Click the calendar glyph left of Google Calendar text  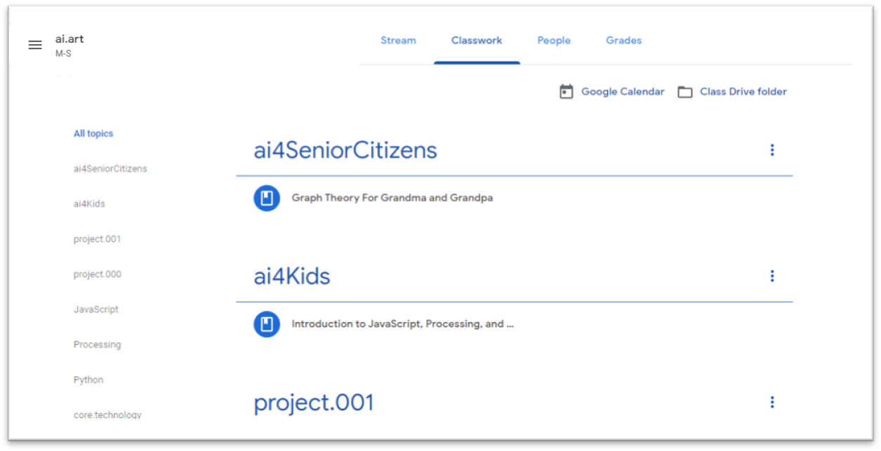(x=566, y=91)
